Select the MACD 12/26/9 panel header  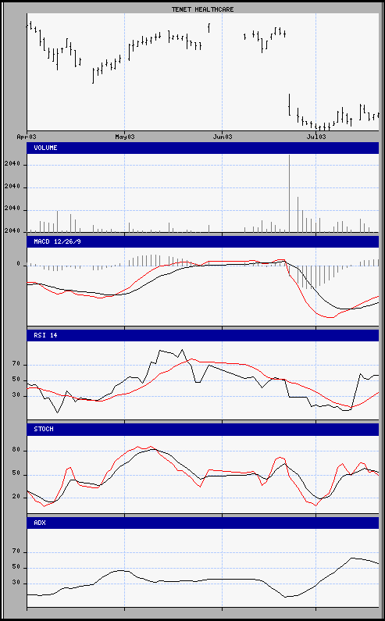pos(202,241)
